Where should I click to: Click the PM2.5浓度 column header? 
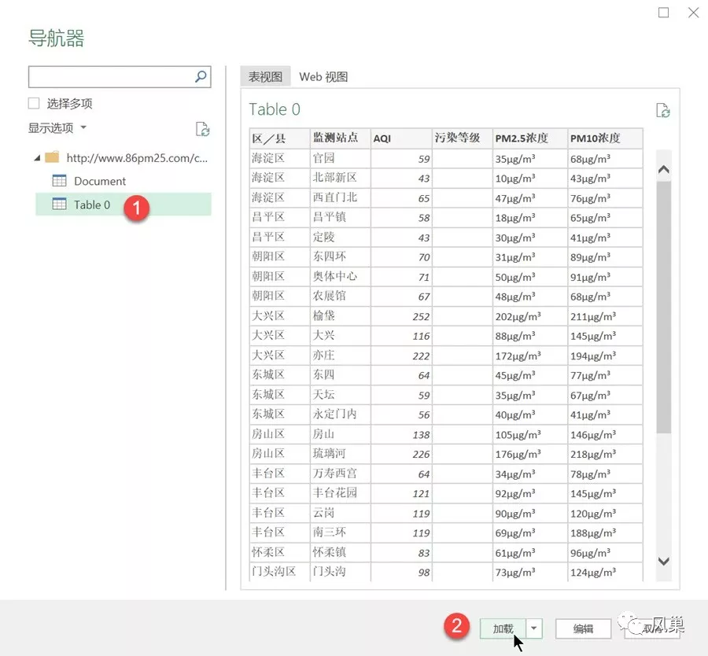pos(530,138)
